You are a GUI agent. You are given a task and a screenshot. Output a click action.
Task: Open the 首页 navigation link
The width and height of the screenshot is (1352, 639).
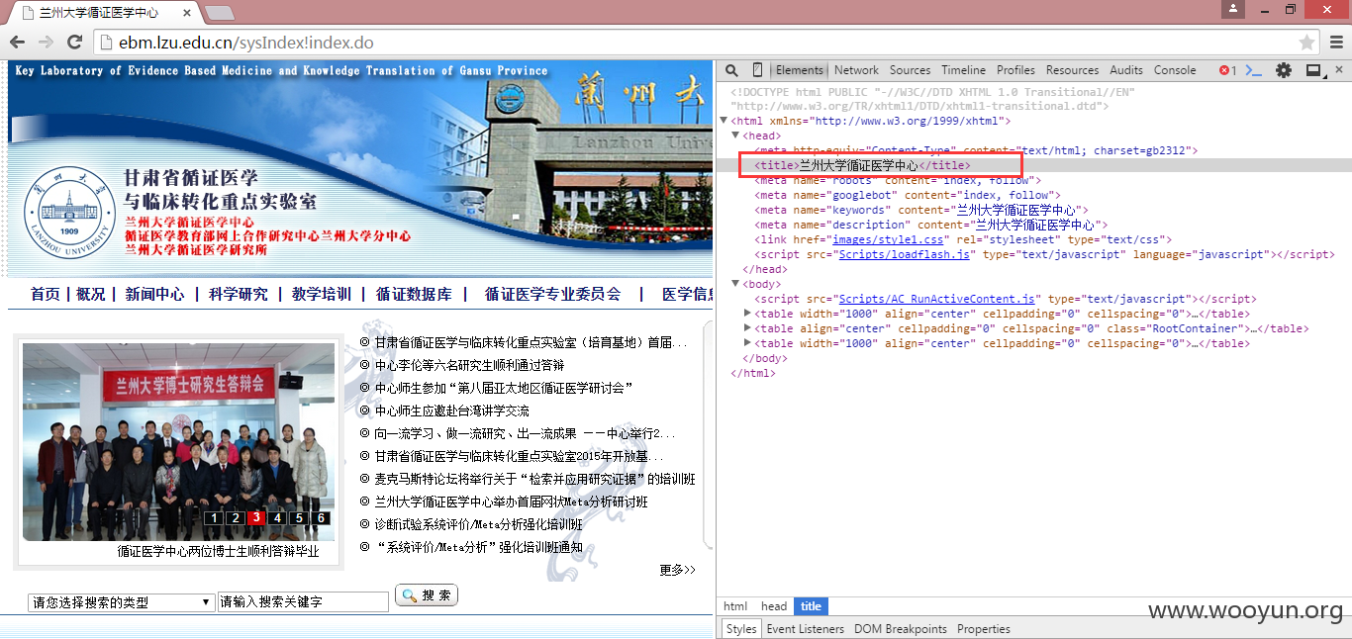click(x=45, y=295)
